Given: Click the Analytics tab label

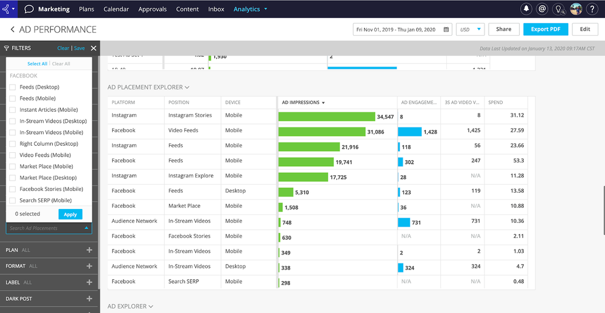Looking at the screenshot, I should pyautogui.click(x=246, y=9).
